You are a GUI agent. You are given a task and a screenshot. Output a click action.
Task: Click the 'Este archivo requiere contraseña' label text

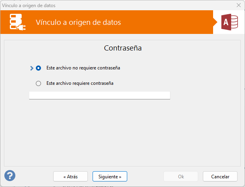(x=80, y=83)
